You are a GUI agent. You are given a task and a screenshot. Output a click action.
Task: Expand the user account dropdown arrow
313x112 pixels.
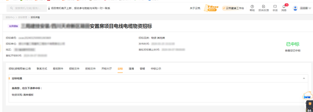click(310, 8)
